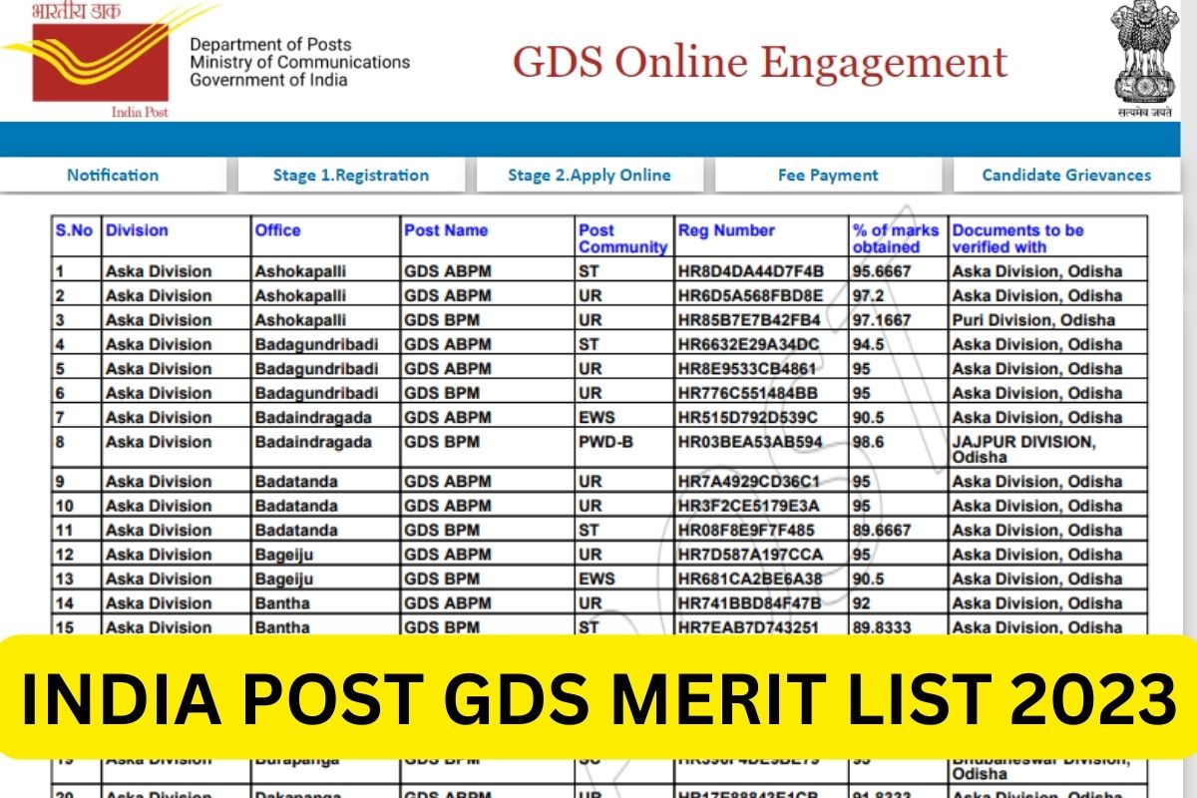The image size is (1197, 798).
Task: Select reg number HR776C551484BB
Action: point(748,393)
